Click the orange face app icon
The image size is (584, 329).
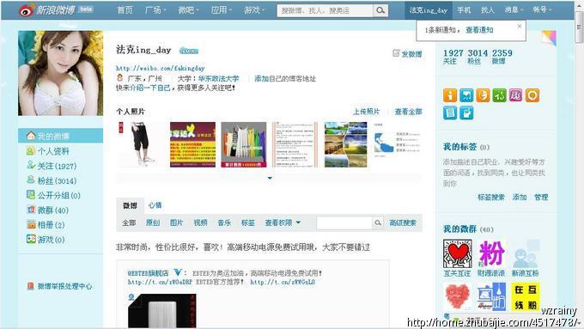tap(483, 95)
